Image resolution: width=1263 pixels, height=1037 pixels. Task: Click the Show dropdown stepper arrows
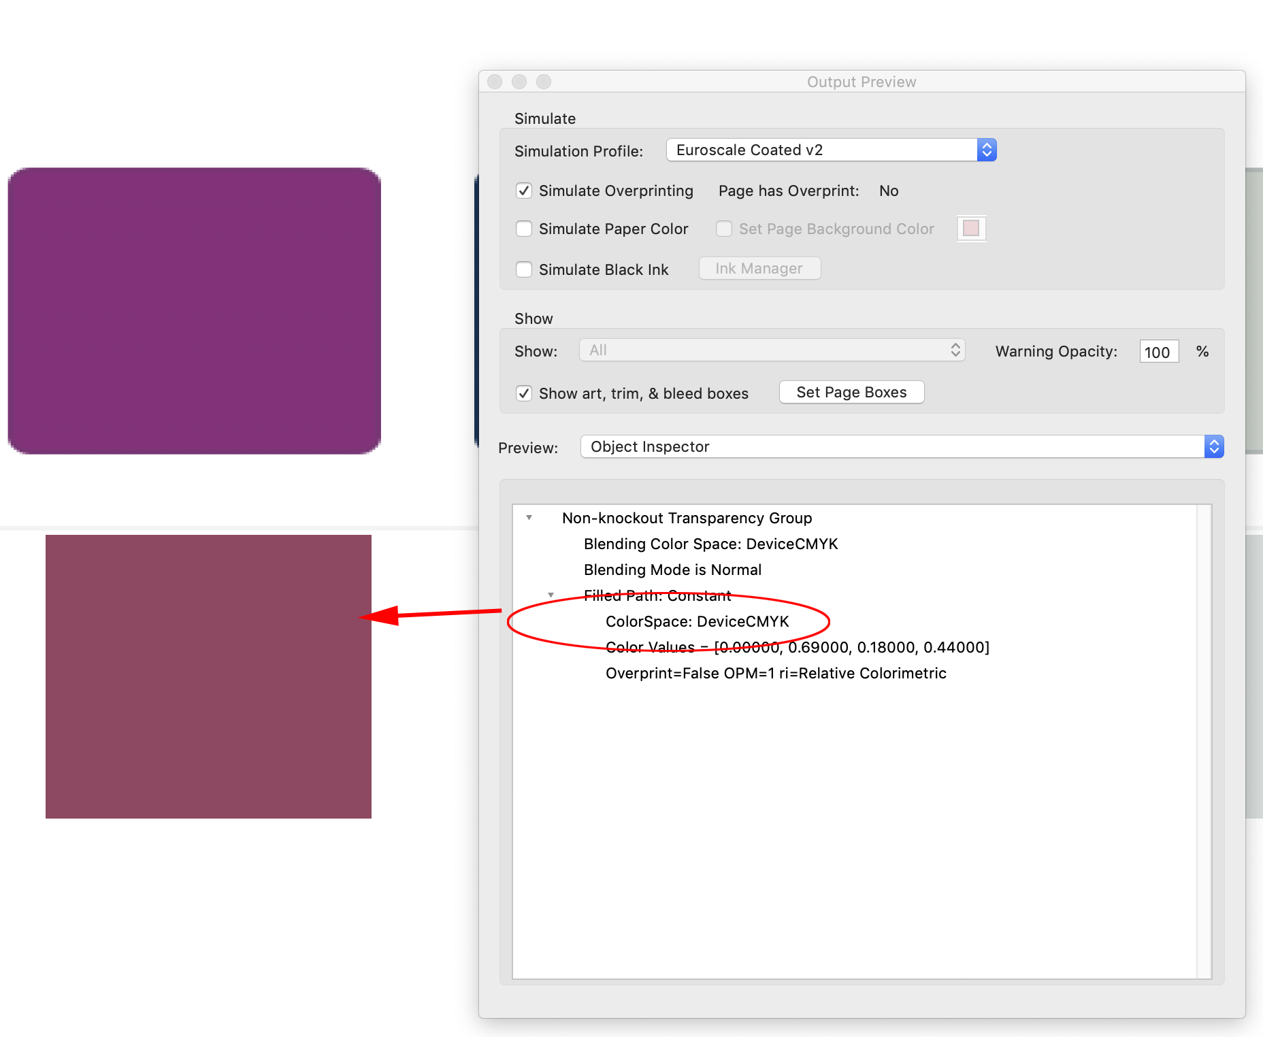click(954, 350)
